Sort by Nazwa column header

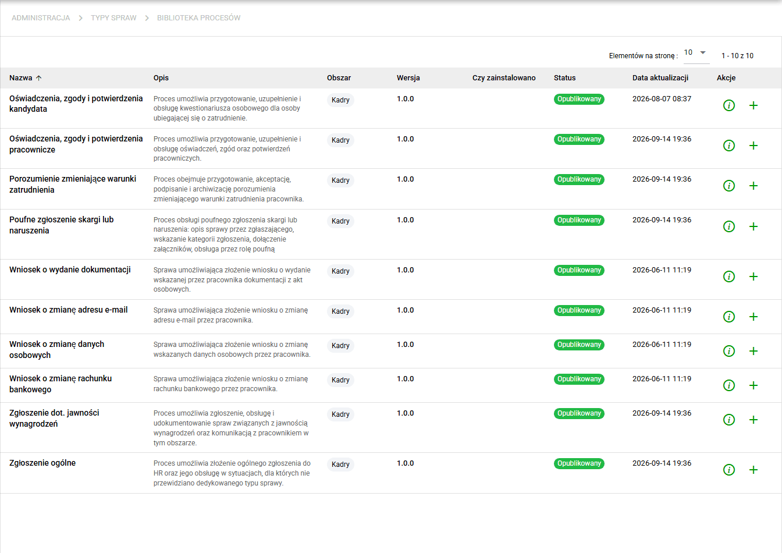coord(25,78)
